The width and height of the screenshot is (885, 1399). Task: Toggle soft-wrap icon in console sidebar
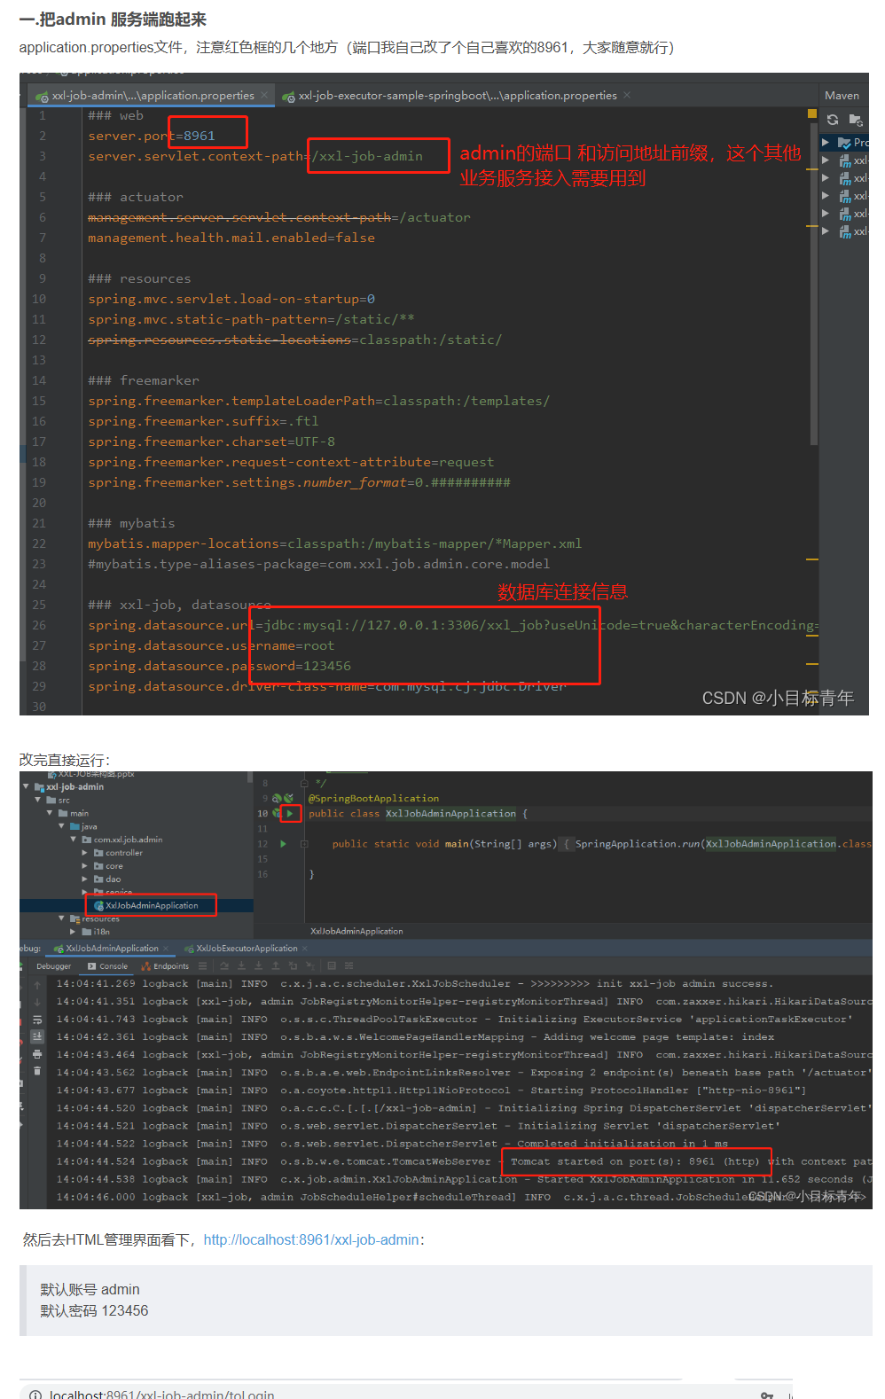37,1020
